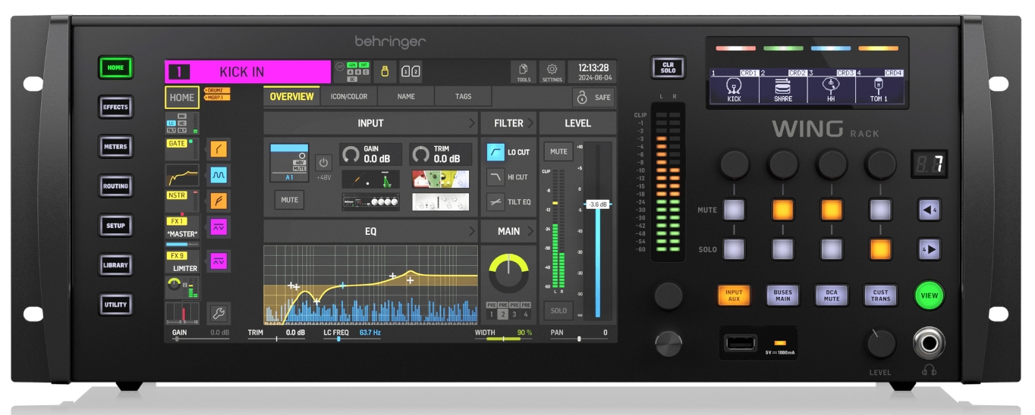This screenshot has height=415, width=1035.
Task: Click the Safe lock icon
Action: tap(583, 97)
